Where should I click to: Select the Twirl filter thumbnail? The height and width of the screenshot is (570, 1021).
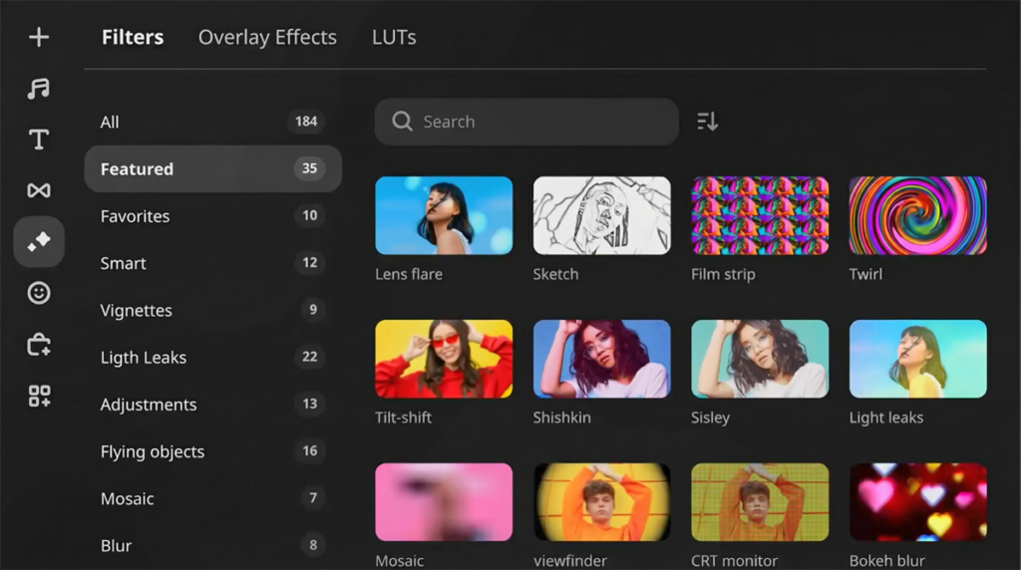pos(918,215)
